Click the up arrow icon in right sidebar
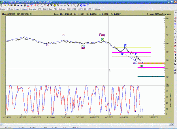The width and height of the screenshot is (177, 129). (x=175, y=55)
